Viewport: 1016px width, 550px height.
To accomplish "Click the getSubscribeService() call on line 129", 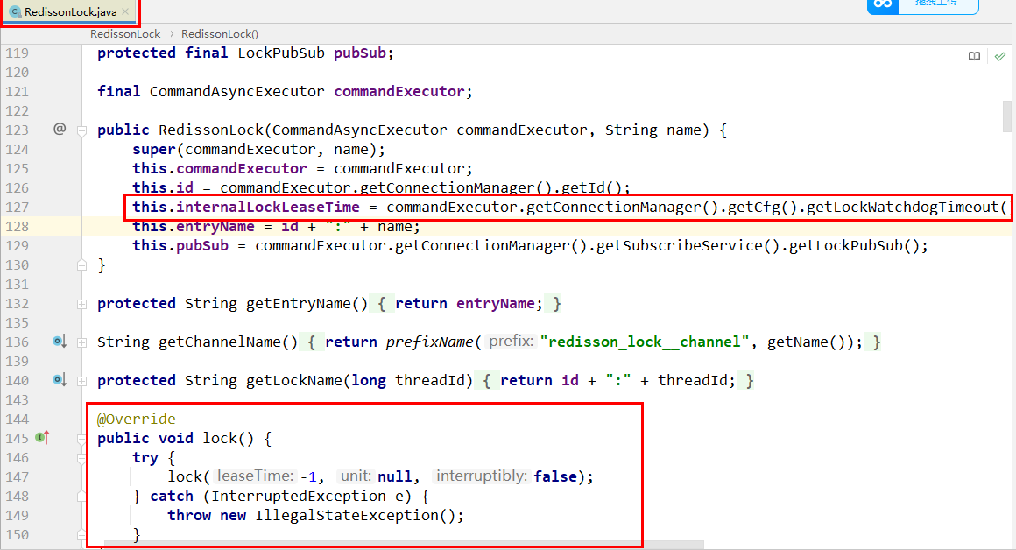I will (688, 246).
